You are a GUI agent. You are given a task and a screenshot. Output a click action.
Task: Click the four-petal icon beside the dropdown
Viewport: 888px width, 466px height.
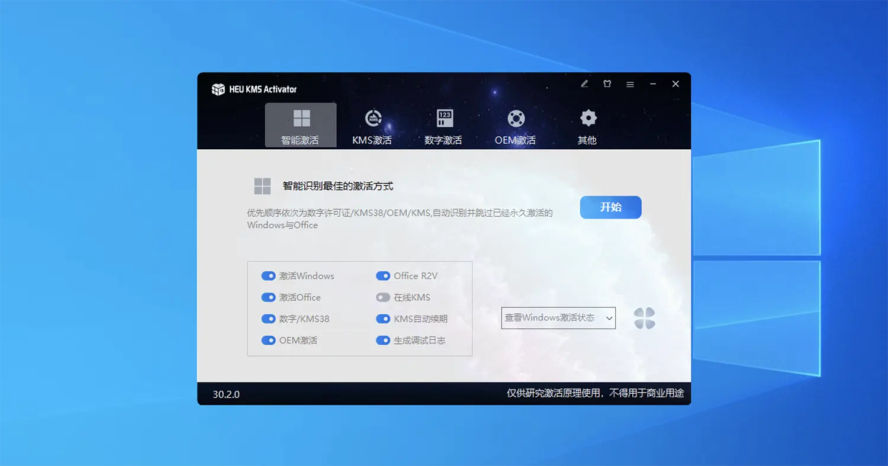point(645,318)
